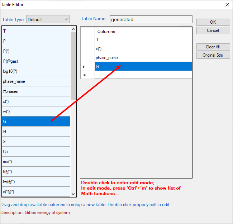Select the H property in list
The image size is (233, 224).
pos(36,132)
